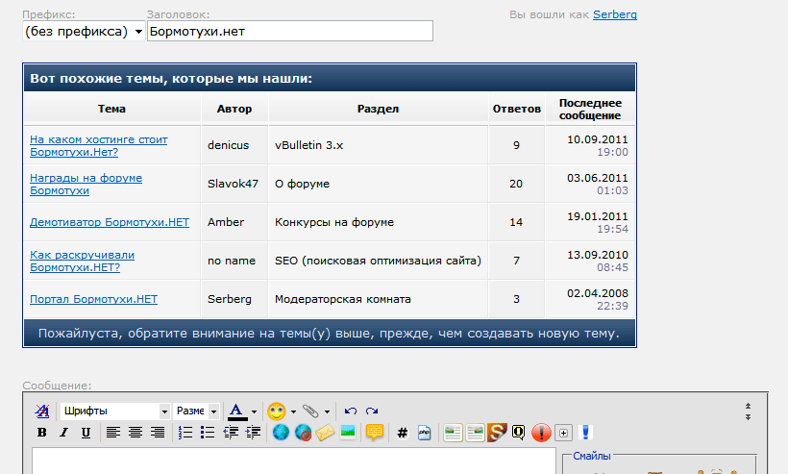Wrap selection in quote speech bubble

375,433
